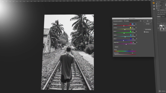The height and width of the screenshot is (93, 166).
Task: Toggle layer visibility eye icon
Action: [x=158, y=28]
